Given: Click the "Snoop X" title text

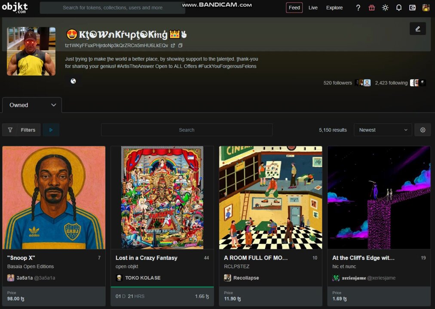Looking at the screenshot, I should pyautogui.click(x=21, y=258).
